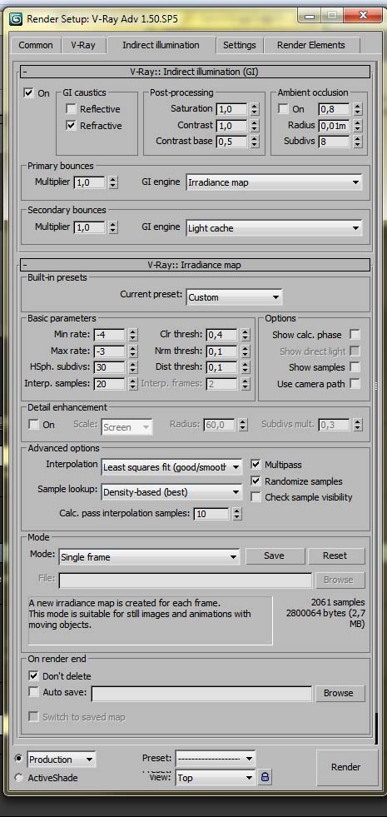Click the Calc. pass interpolation samples spinner
387x817 pixels.
237,514
